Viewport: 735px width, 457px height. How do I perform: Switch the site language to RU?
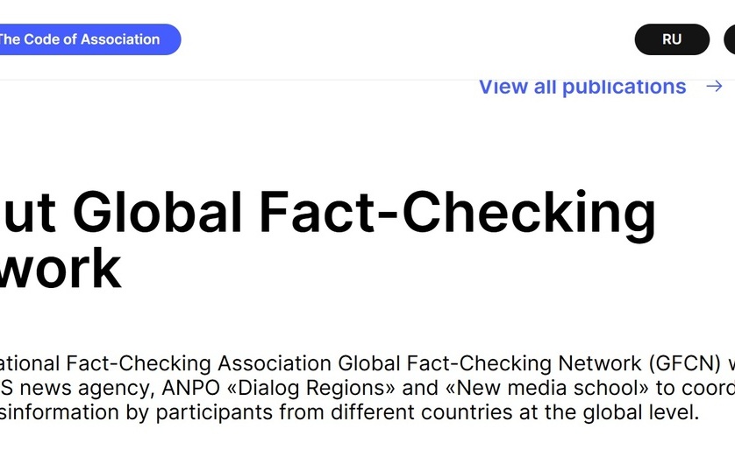[672, 39]
